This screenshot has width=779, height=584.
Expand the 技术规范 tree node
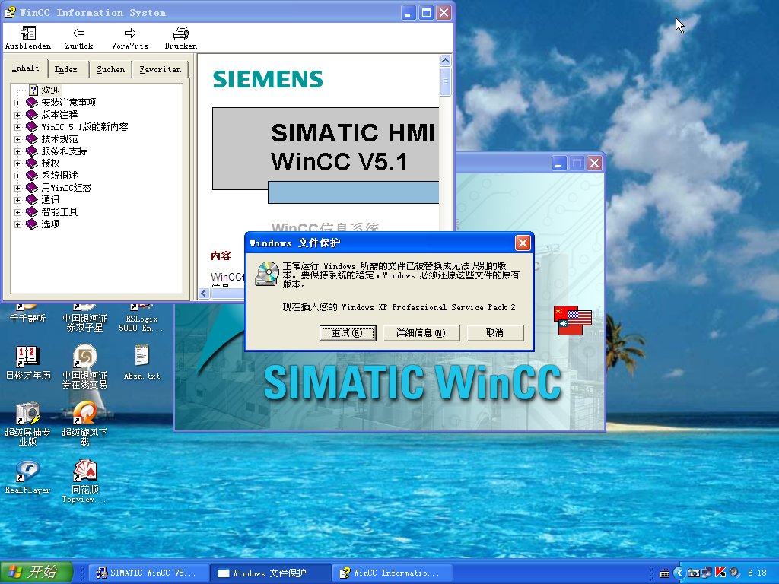click(18, 139)
